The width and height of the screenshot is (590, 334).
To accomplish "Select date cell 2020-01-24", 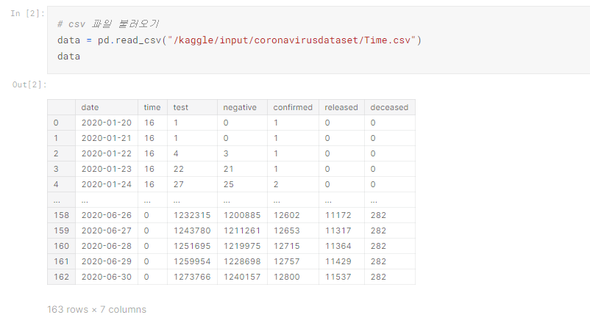I will (x=107, y=184).
